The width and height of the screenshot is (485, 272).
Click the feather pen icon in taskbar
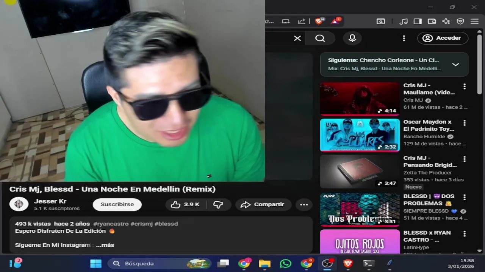click(389, 263)
